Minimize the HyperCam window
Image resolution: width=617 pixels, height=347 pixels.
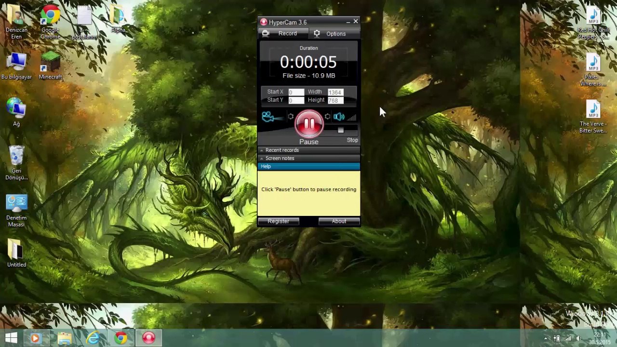[x=348, y=22]
